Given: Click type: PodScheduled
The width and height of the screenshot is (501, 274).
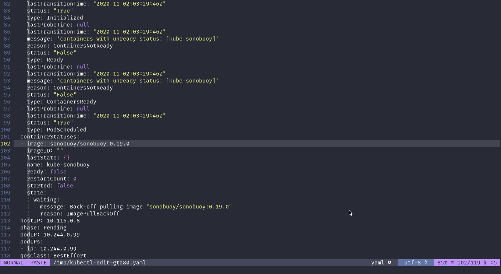Looking at the screenshot, I should pyautogui.click(x=57, y=130).
